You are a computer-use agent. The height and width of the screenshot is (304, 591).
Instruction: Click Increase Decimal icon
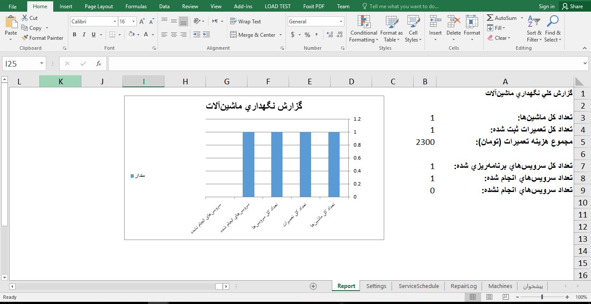click(x=330, y=35)
